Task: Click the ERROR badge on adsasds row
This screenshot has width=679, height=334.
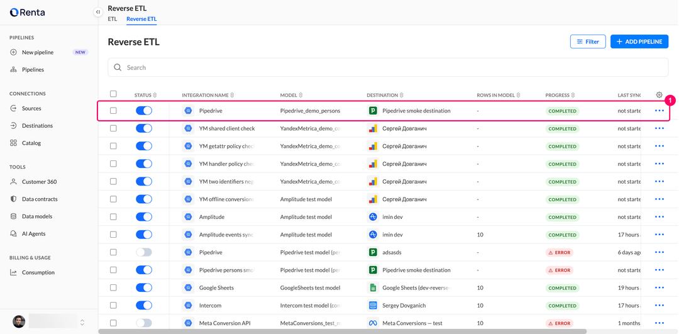Action: 559,252
